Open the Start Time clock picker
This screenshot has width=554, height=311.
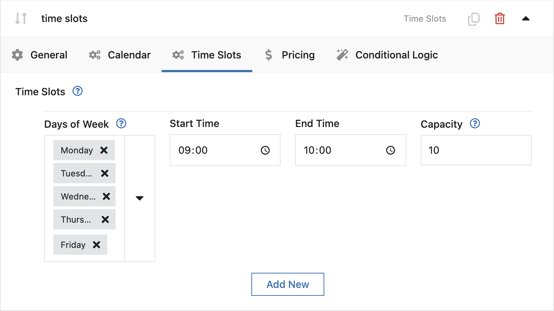coord(265,150)
